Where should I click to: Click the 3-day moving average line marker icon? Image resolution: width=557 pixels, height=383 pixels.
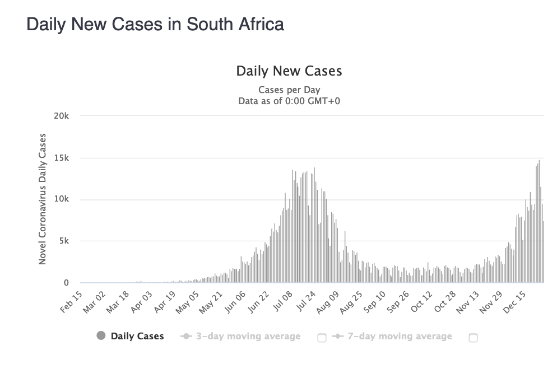tap(186, 336)
